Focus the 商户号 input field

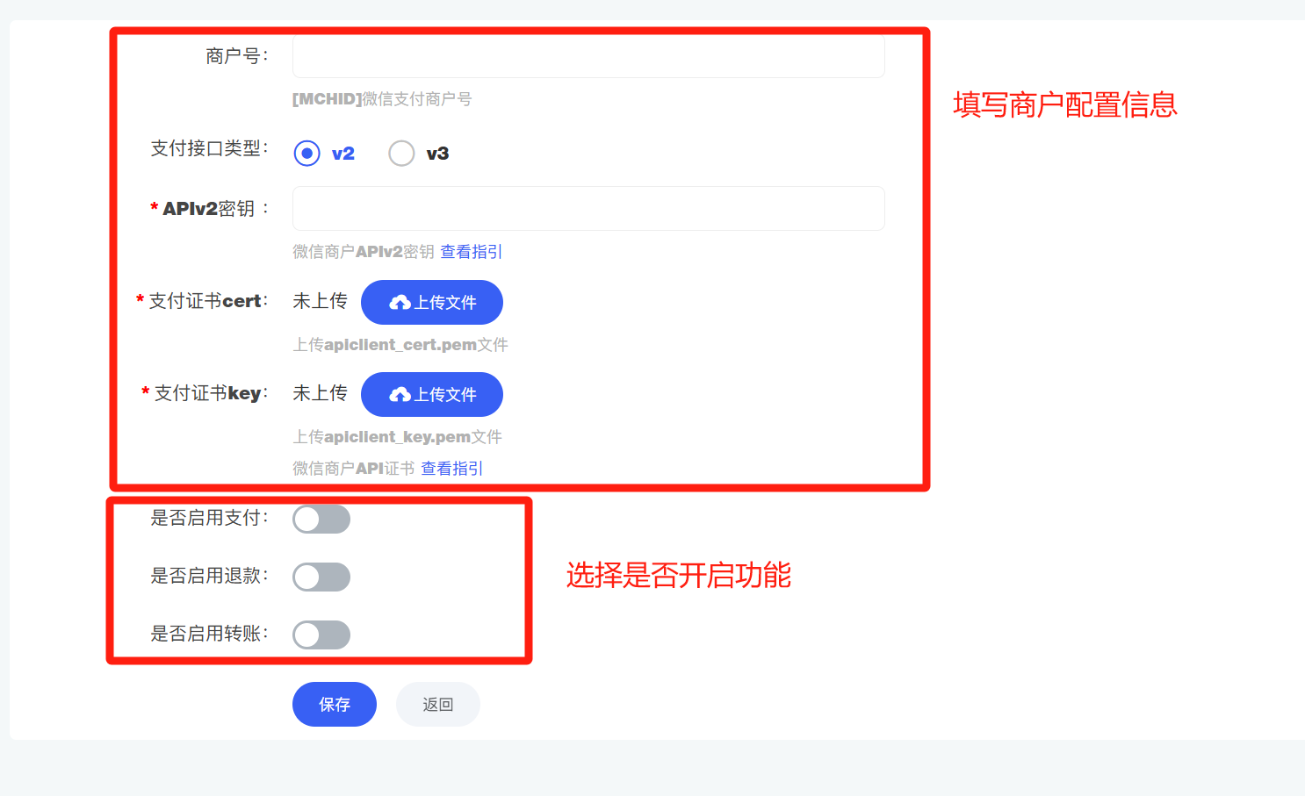tap(588, 56)
